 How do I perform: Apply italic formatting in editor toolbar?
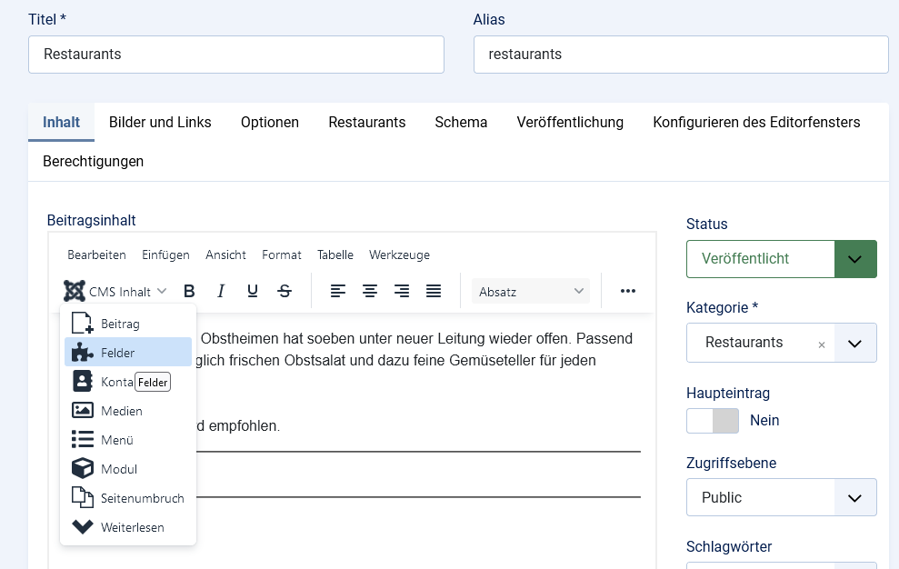[x=221, y=291]
